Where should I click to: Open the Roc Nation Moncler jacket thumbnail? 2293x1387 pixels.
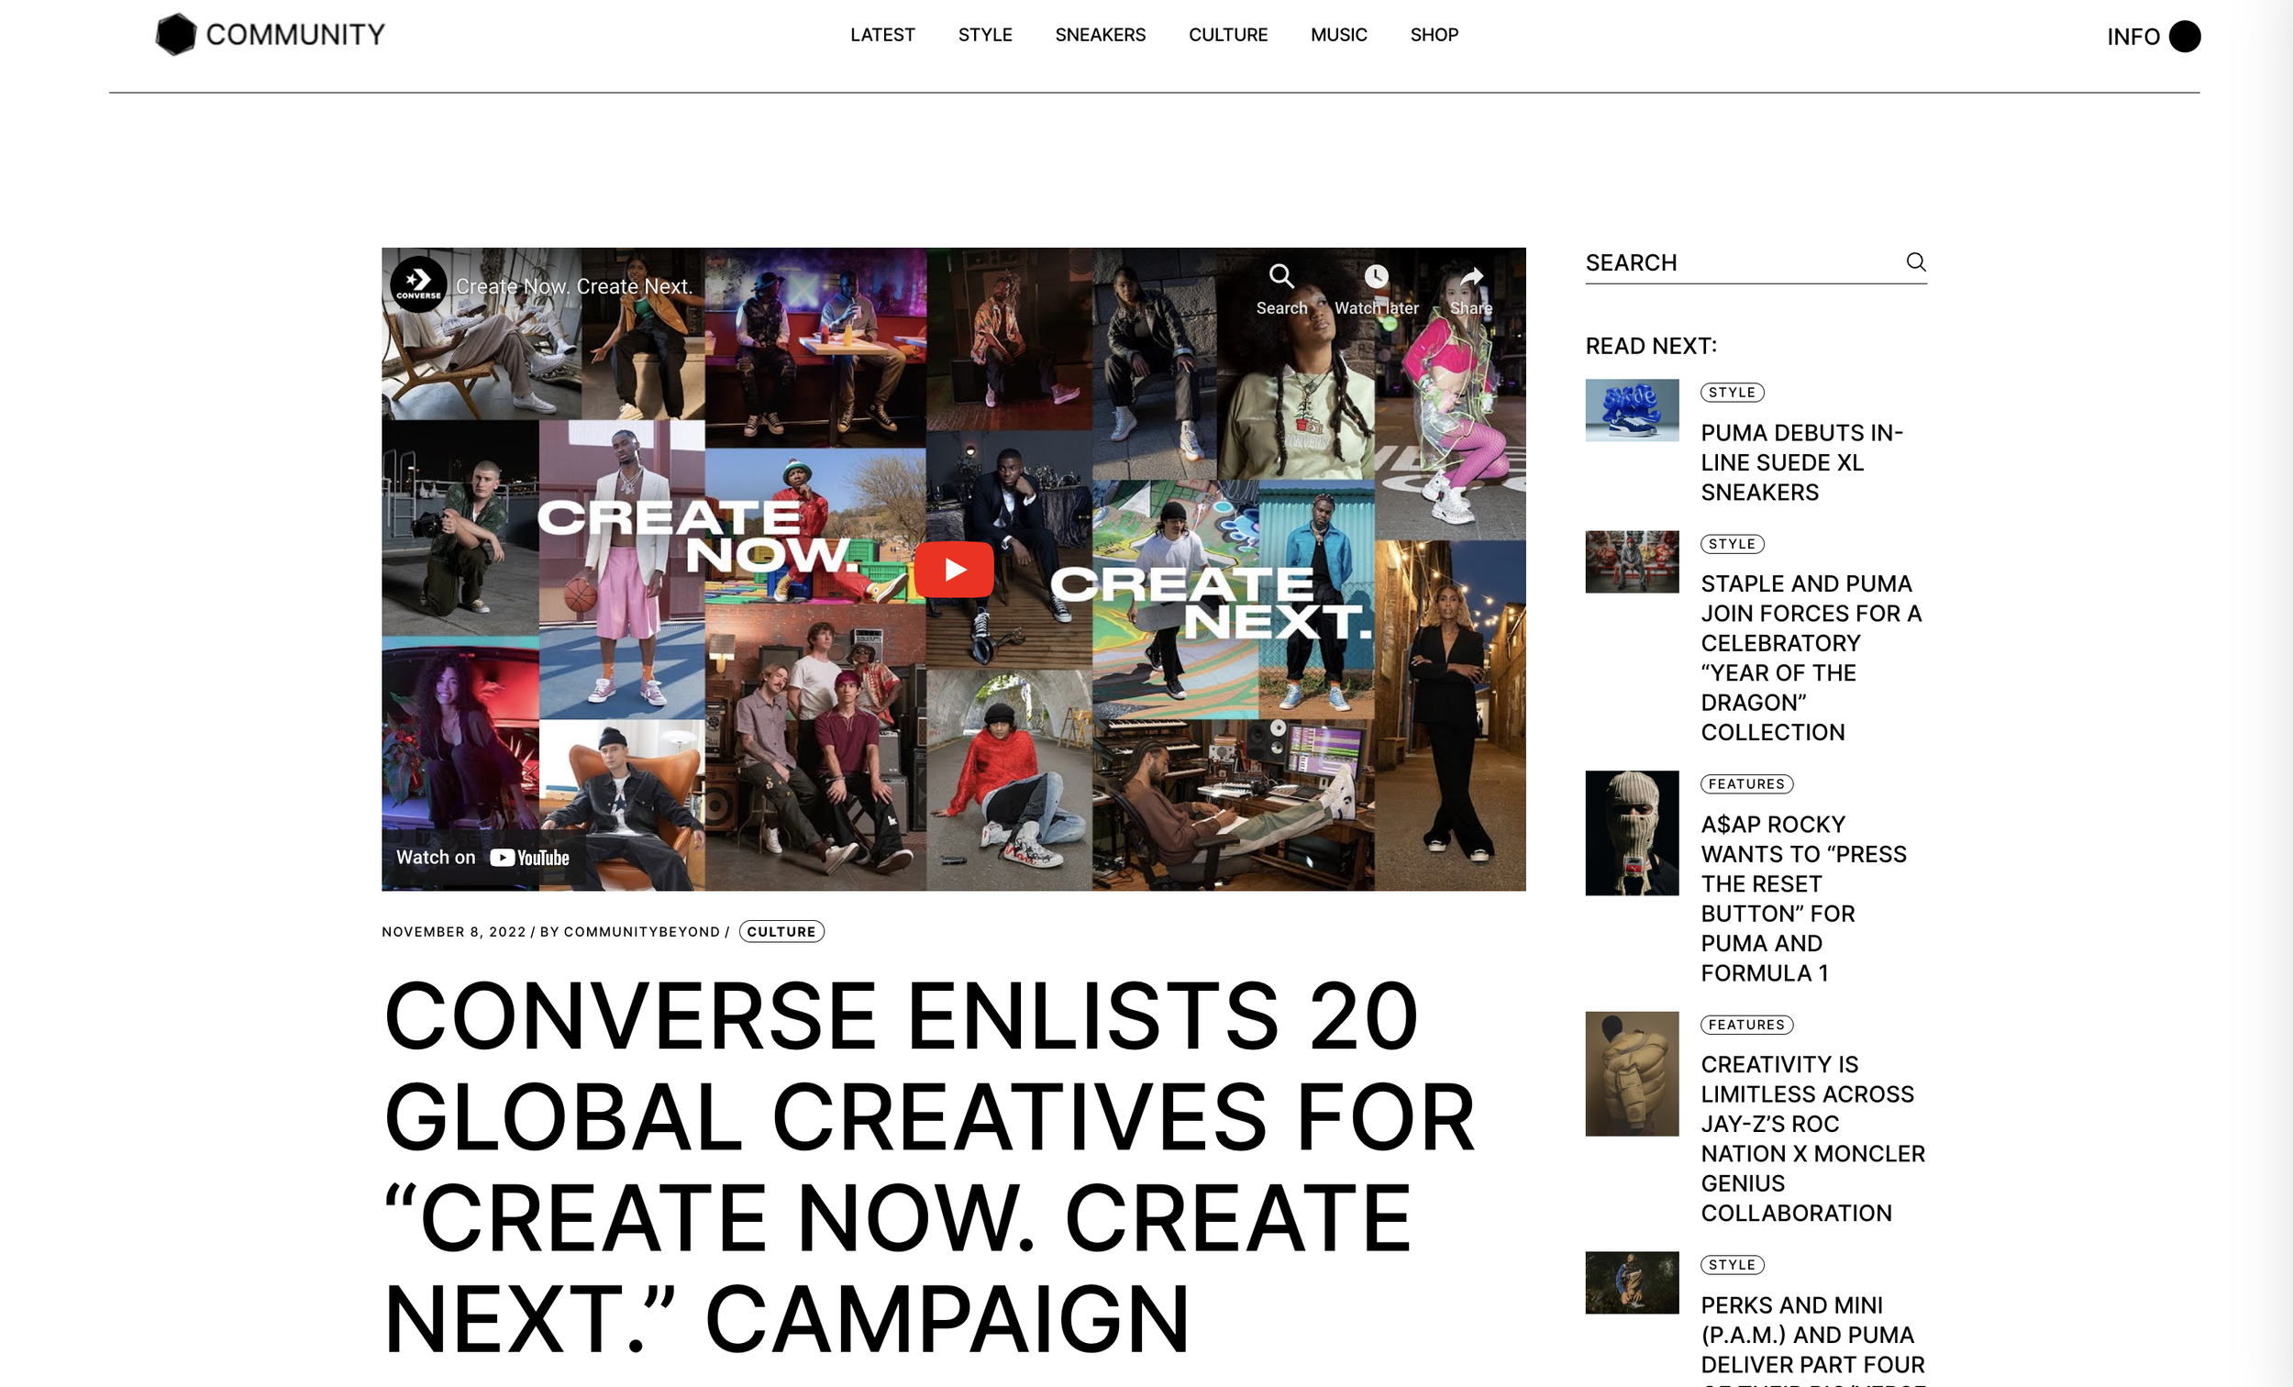click(x=1632, y=1073)
